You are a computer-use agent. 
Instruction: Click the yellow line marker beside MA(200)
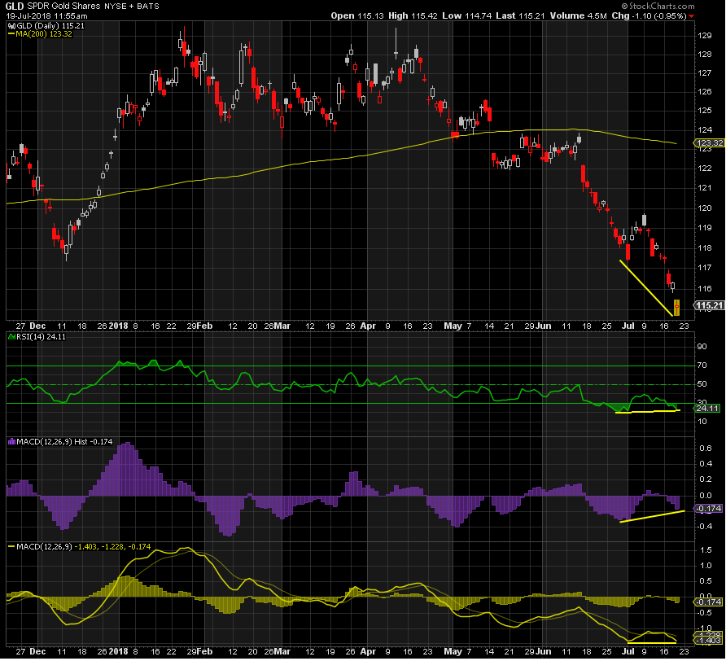[x=11, y=34]
